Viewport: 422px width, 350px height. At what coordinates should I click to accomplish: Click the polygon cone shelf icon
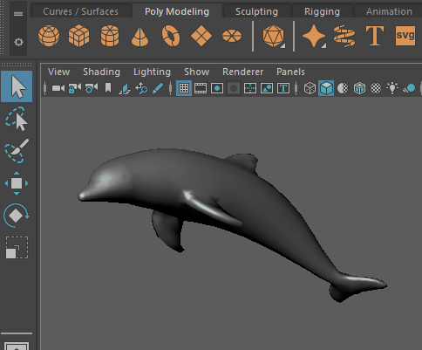coord(140,37)
